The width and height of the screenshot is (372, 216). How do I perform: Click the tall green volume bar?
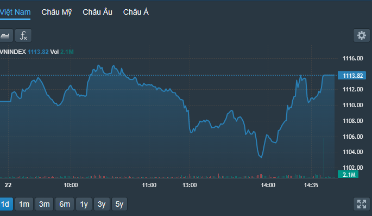coord(324,158)
